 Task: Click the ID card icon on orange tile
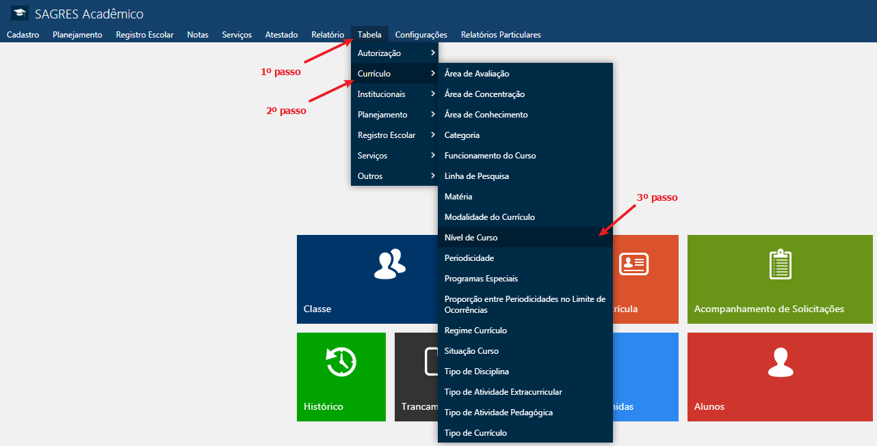point(633,264)
